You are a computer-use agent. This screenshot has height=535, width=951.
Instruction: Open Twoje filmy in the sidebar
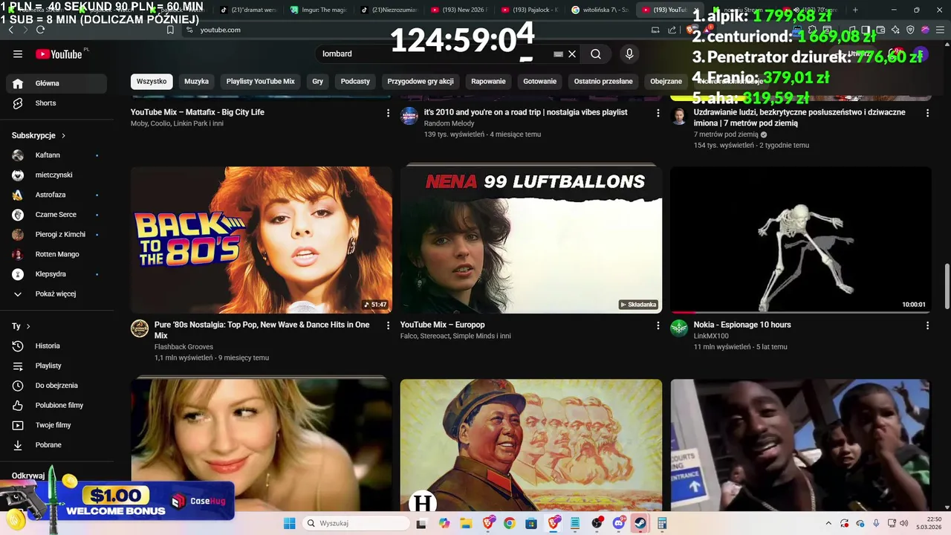[x=56, y=425]
